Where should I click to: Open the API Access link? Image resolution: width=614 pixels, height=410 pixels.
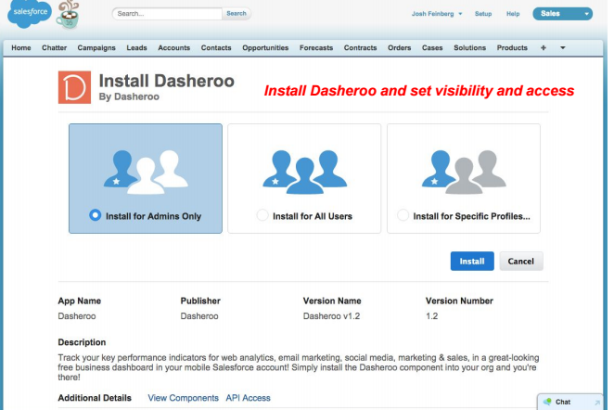coord(248,398)
